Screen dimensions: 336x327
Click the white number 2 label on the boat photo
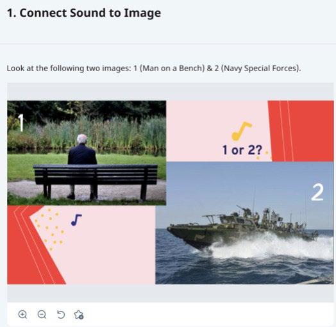click(317, 192)
